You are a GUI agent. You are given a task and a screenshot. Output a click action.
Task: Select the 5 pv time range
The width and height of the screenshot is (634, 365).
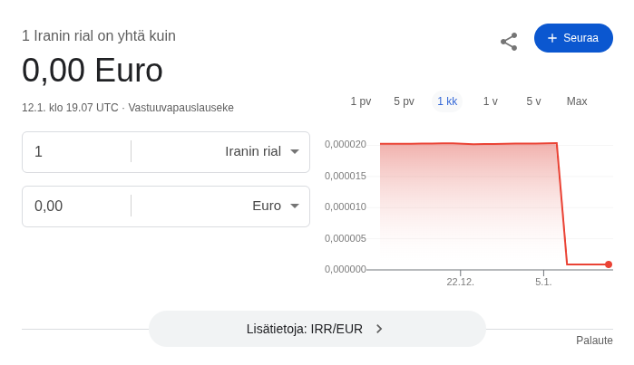pos(404,101)
